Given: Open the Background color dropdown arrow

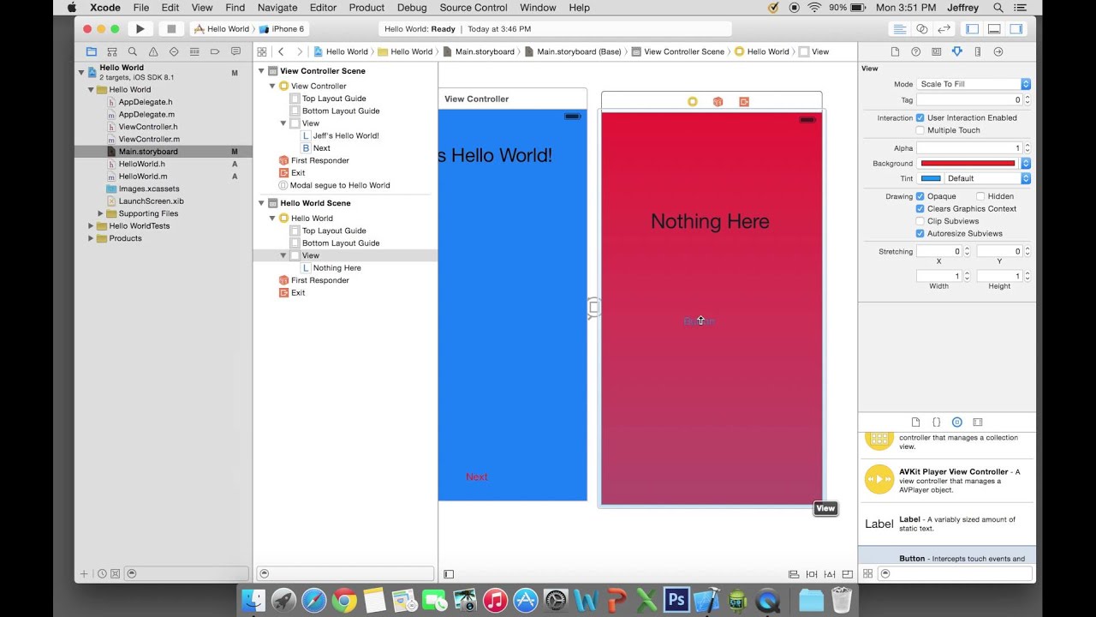Looking at the screenshot, I should [x=1026, y=163].
